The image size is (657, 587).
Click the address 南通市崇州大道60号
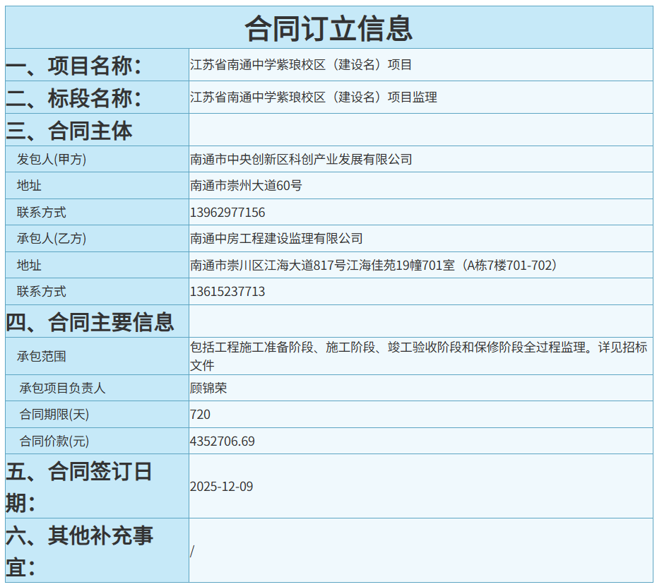coord(246,186)
